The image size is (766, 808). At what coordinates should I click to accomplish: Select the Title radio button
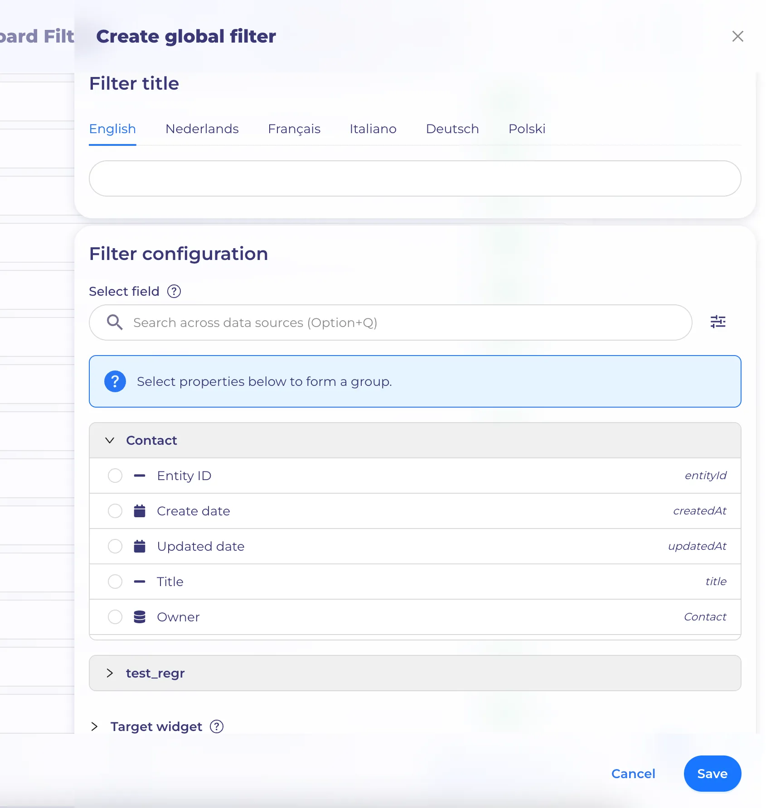[115, 582]
